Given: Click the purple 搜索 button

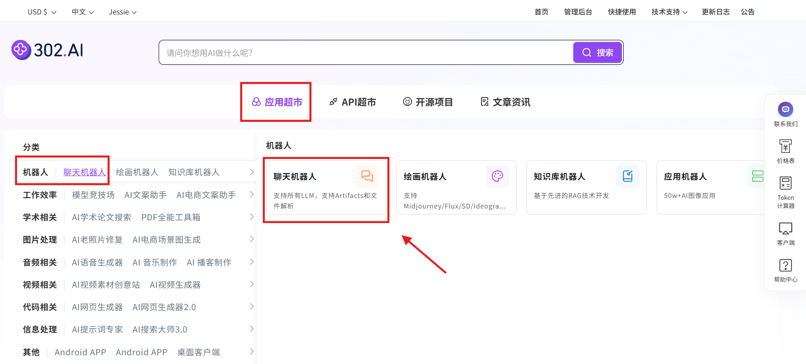Looking at the screenshot, I should [x=597, y=53].
